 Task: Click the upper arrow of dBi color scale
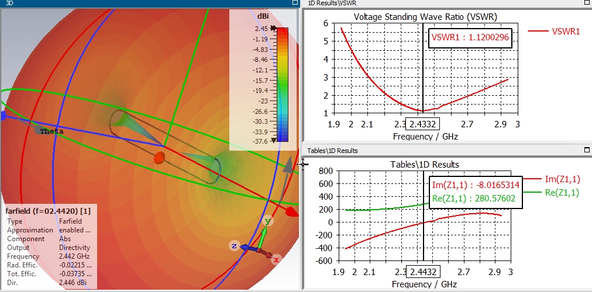click(x=274, y=28)
